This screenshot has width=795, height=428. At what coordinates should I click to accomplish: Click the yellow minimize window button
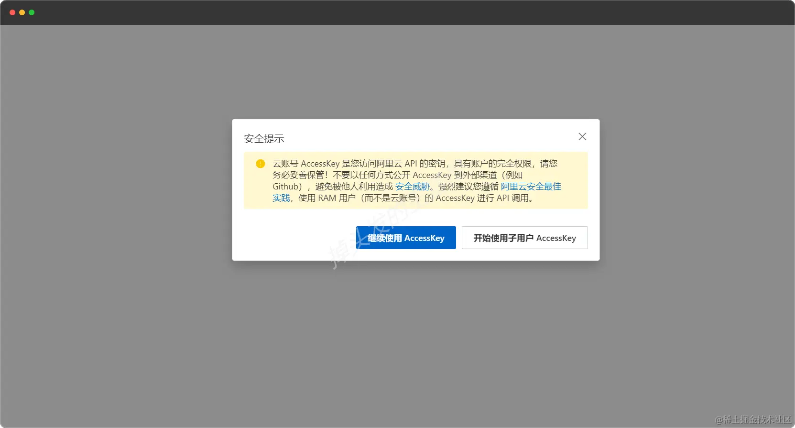click(x=22, y=12)
